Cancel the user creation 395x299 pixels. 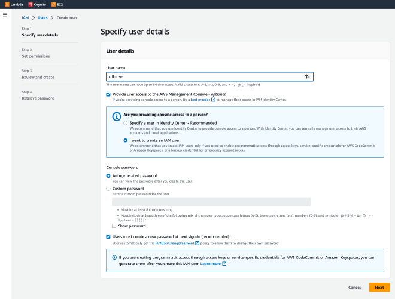coord(355,287)
